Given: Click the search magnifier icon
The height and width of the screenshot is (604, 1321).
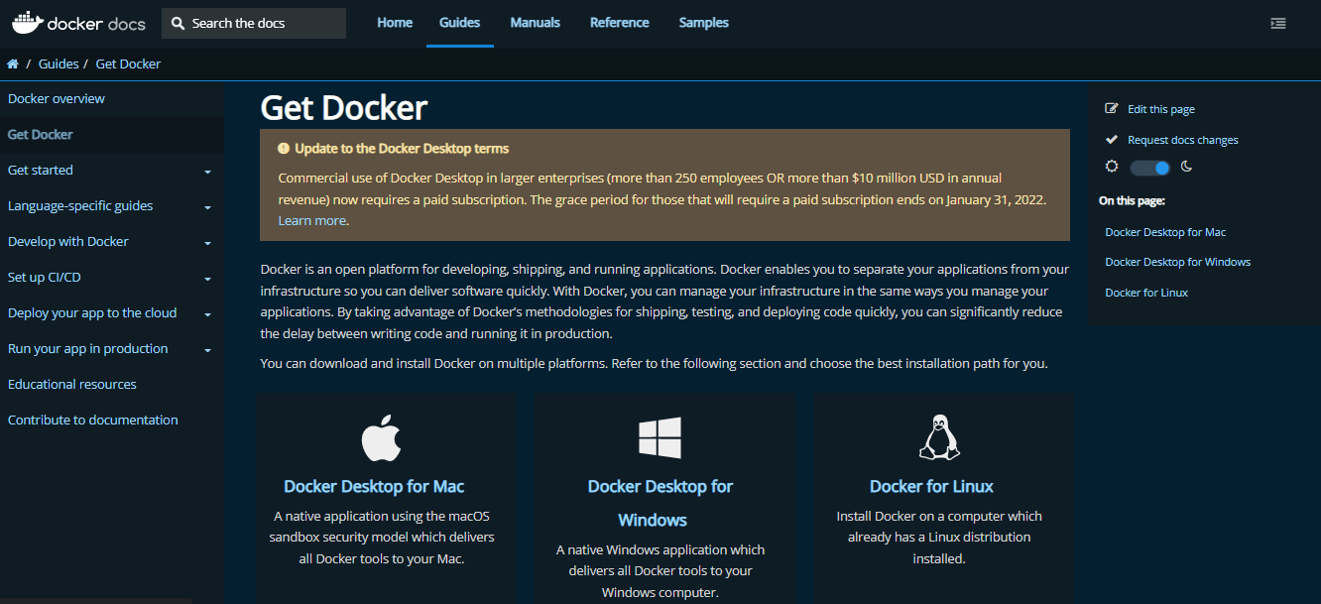Looking at the screenshot, I should click(x=179, y=23).
